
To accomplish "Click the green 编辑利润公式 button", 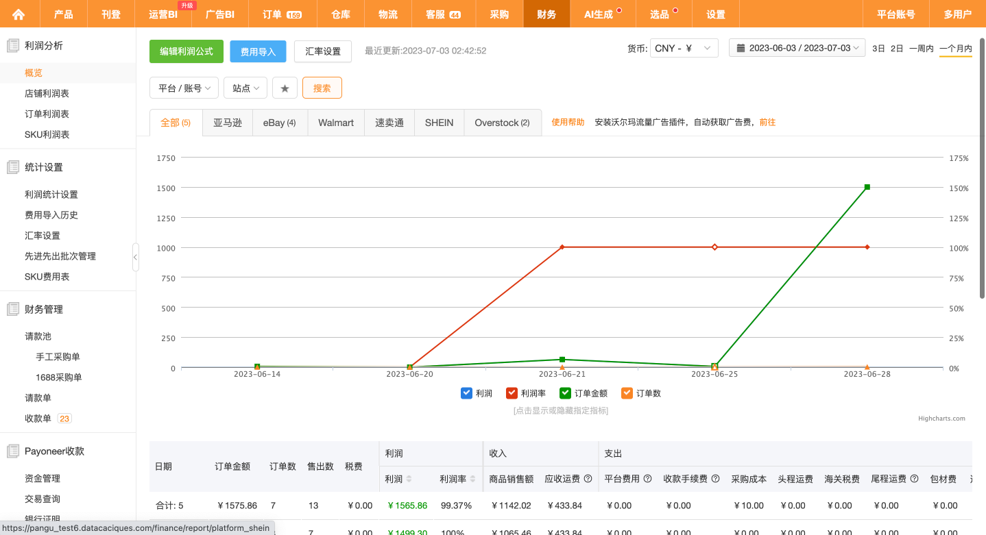I will 187,51.
